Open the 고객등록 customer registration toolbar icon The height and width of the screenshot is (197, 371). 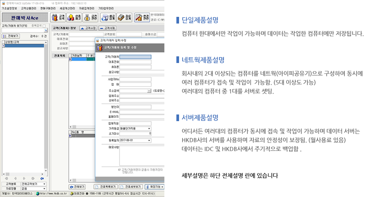coord(56,18)
